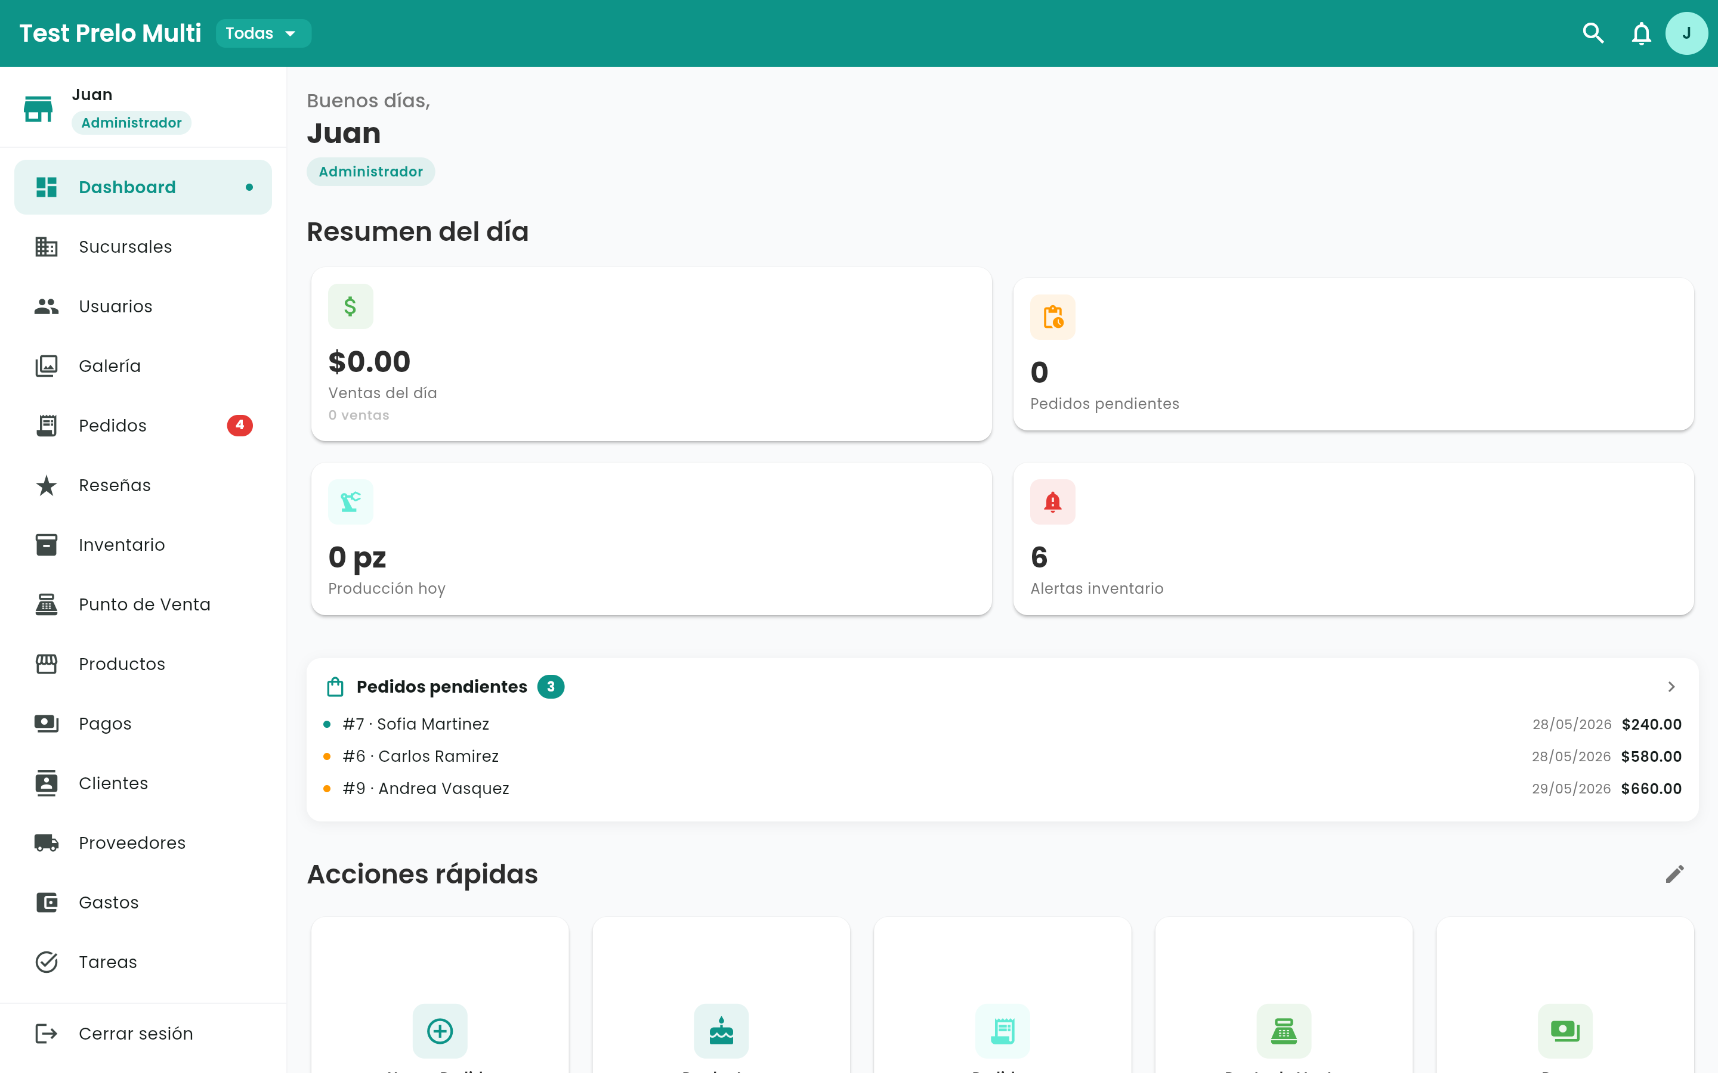Click the Pedidos red badge 4
Screen dimensions: 1718x1073
tap(240, 425)
